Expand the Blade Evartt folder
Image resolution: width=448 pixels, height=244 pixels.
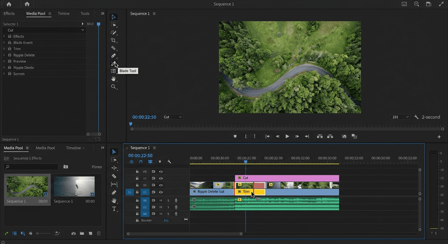click(4, 43)
